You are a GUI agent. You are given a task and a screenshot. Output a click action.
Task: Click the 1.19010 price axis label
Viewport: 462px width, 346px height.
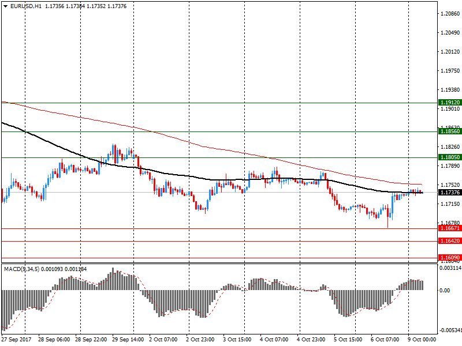tap(450, 109)
